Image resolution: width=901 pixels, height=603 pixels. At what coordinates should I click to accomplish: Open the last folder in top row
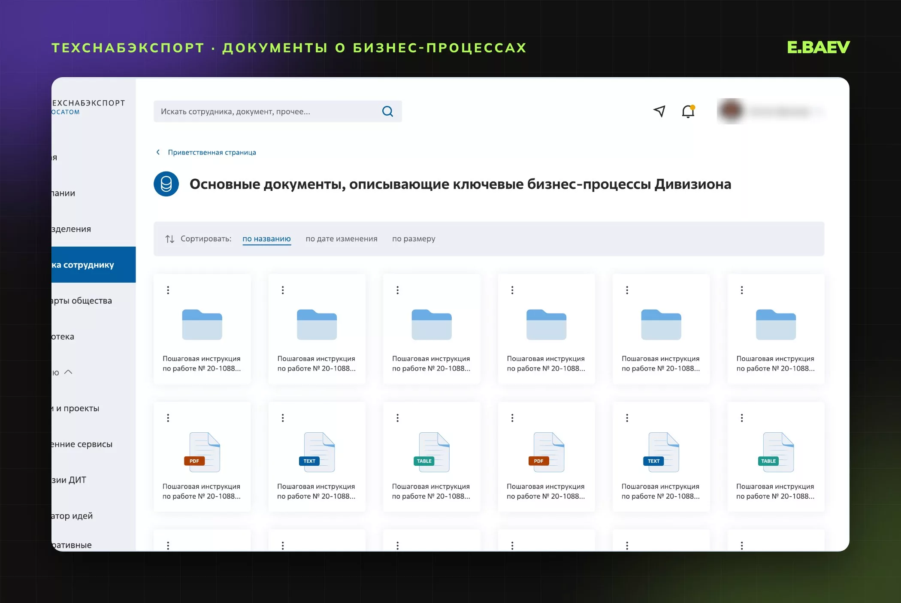click(x=776, y=325)
